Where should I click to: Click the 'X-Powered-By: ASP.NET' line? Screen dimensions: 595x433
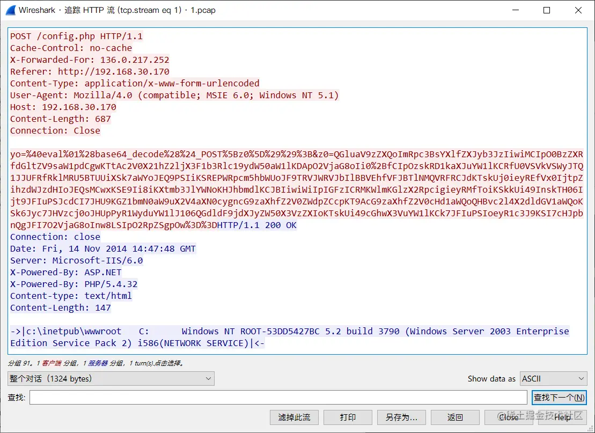(65, 272)
